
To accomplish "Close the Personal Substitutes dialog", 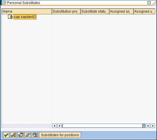I will click(149, 3).
